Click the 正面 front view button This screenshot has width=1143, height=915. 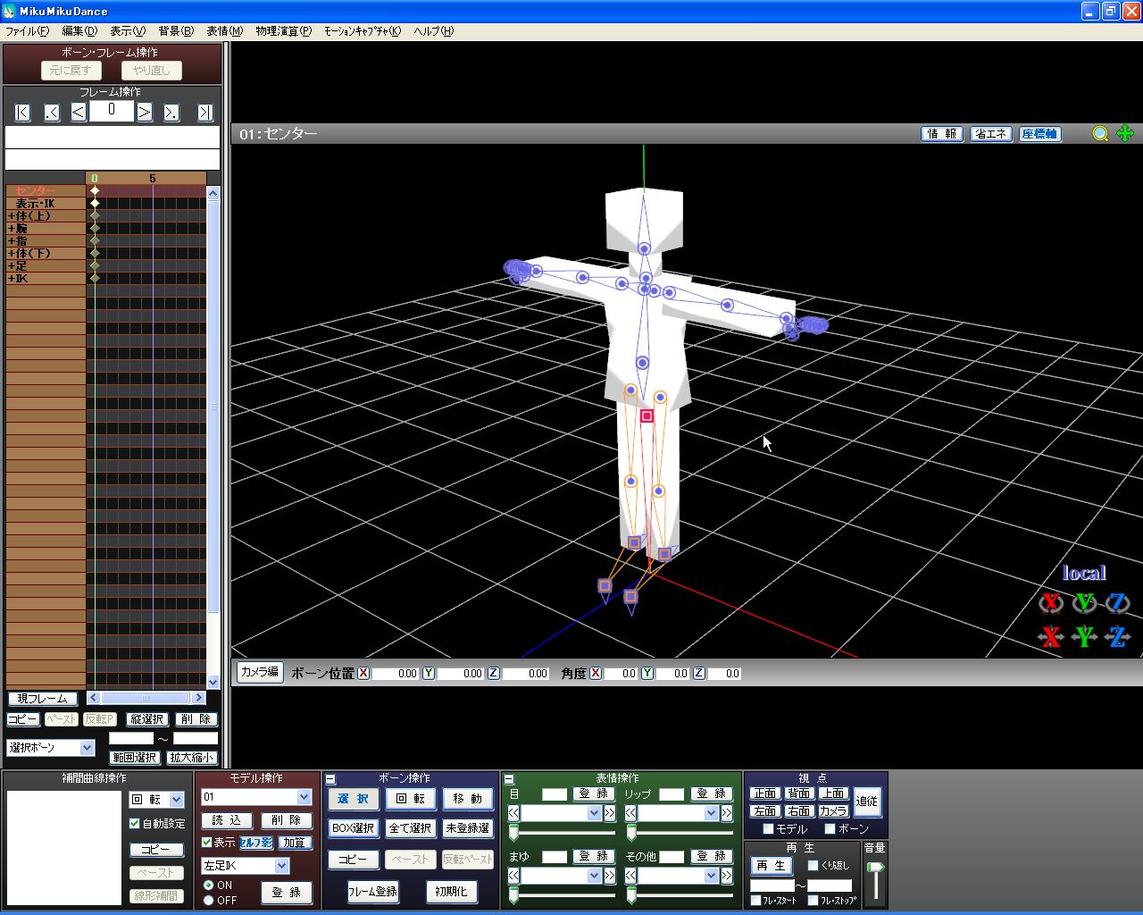pos(765,793)
